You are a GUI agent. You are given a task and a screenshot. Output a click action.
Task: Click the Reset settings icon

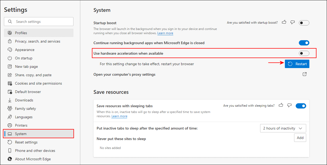coord(10,142)
